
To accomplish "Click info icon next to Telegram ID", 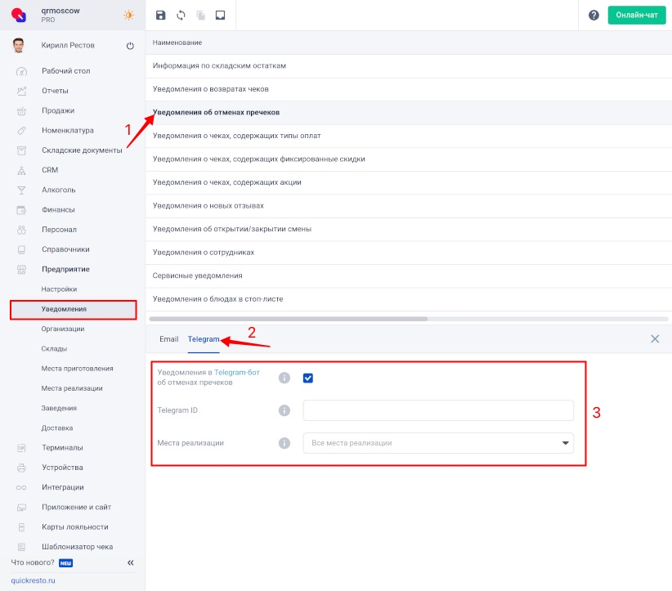I will click(284, 410).
